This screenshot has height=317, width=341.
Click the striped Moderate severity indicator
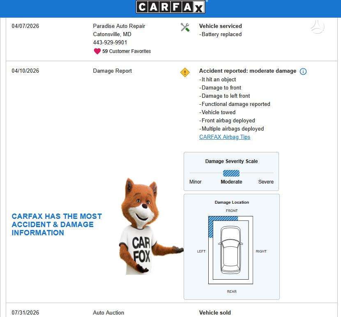tap(231, 173)
